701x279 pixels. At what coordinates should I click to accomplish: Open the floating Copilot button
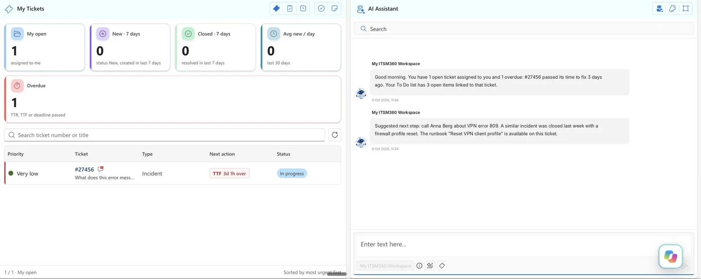click(x=670, y=256)
